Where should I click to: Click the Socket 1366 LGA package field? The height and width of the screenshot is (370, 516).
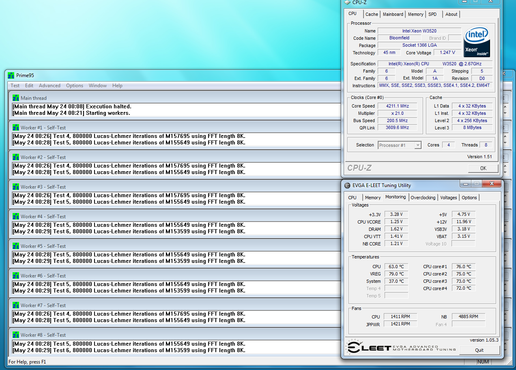click(x=419, y=45)
